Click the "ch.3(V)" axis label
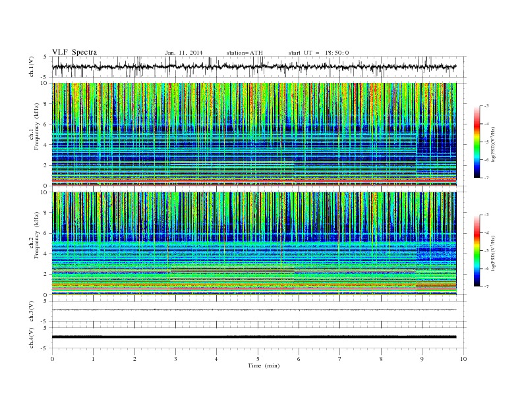 pyautogui.click(x=32, y=311)
